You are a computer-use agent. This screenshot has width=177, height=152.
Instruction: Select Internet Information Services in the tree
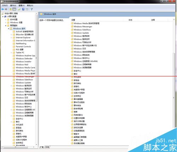25,40
